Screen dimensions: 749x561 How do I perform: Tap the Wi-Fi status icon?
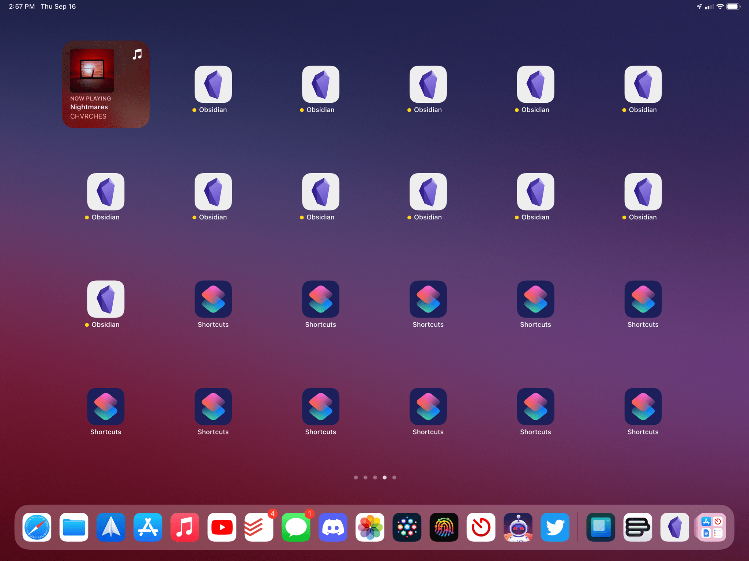[720, 7]
